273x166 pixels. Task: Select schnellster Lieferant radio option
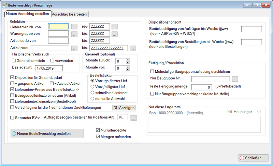(x=92, y=93)
